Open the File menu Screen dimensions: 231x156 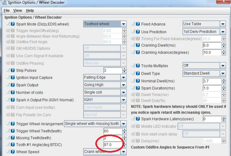6,11
